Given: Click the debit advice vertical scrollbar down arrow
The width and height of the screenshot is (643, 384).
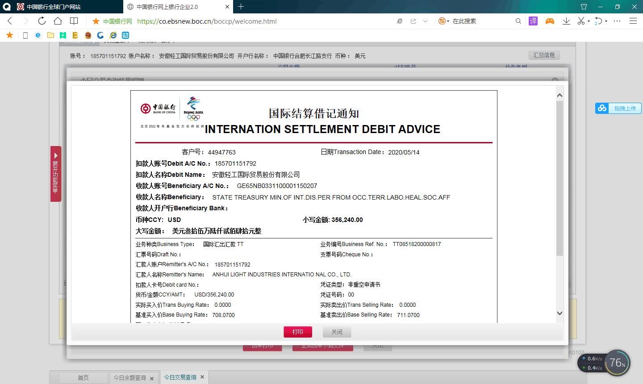Looking at the screenshot, I should click(559, 313).
